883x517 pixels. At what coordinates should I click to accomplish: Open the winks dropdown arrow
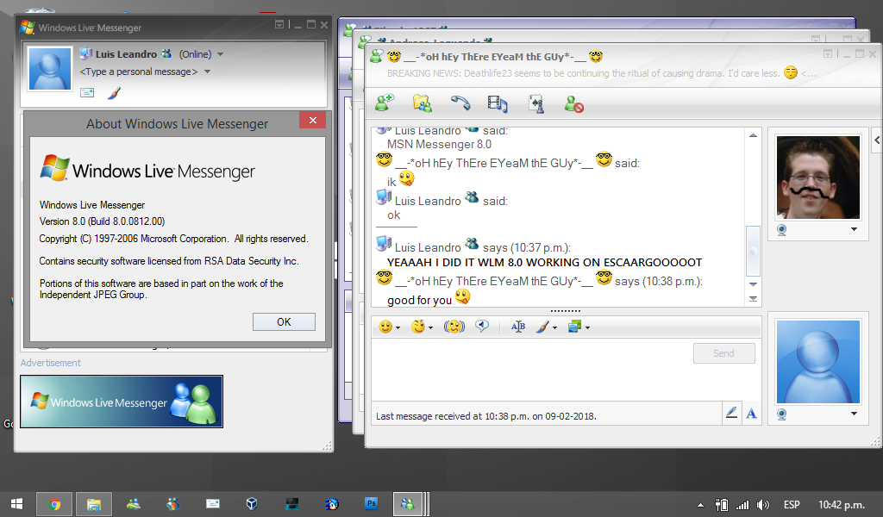coord(431,328)
